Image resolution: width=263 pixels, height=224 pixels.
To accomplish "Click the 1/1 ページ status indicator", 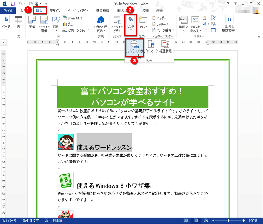I will [x=9, y=220].
